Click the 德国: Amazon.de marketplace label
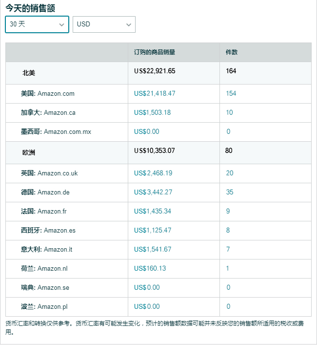The image size is (317, 345). pos(45,193)
